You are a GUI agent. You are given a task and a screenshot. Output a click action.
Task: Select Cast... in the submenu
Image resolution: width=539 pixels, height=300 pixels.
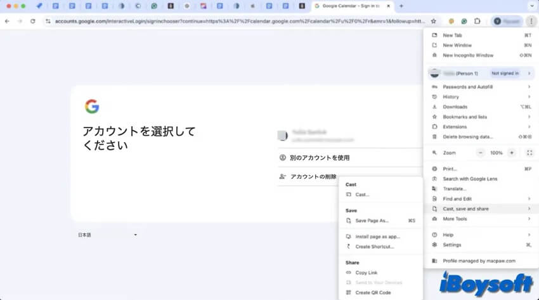380,195
